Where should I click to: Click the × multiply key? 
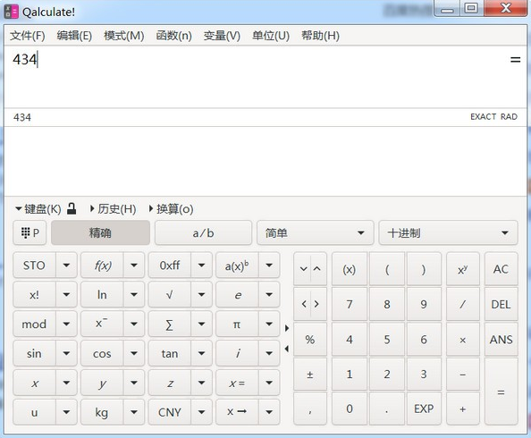point(462,339)
